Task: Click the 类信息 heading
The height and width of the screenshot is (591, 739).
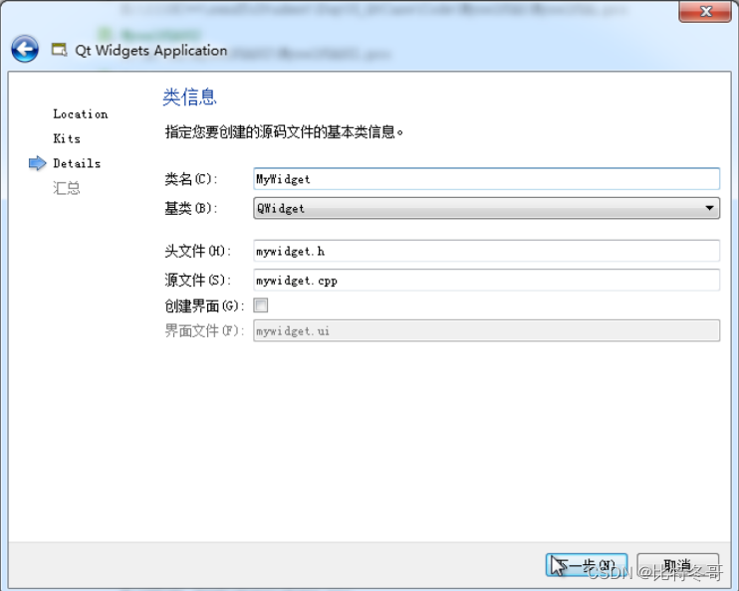Action: coord(189,98)
